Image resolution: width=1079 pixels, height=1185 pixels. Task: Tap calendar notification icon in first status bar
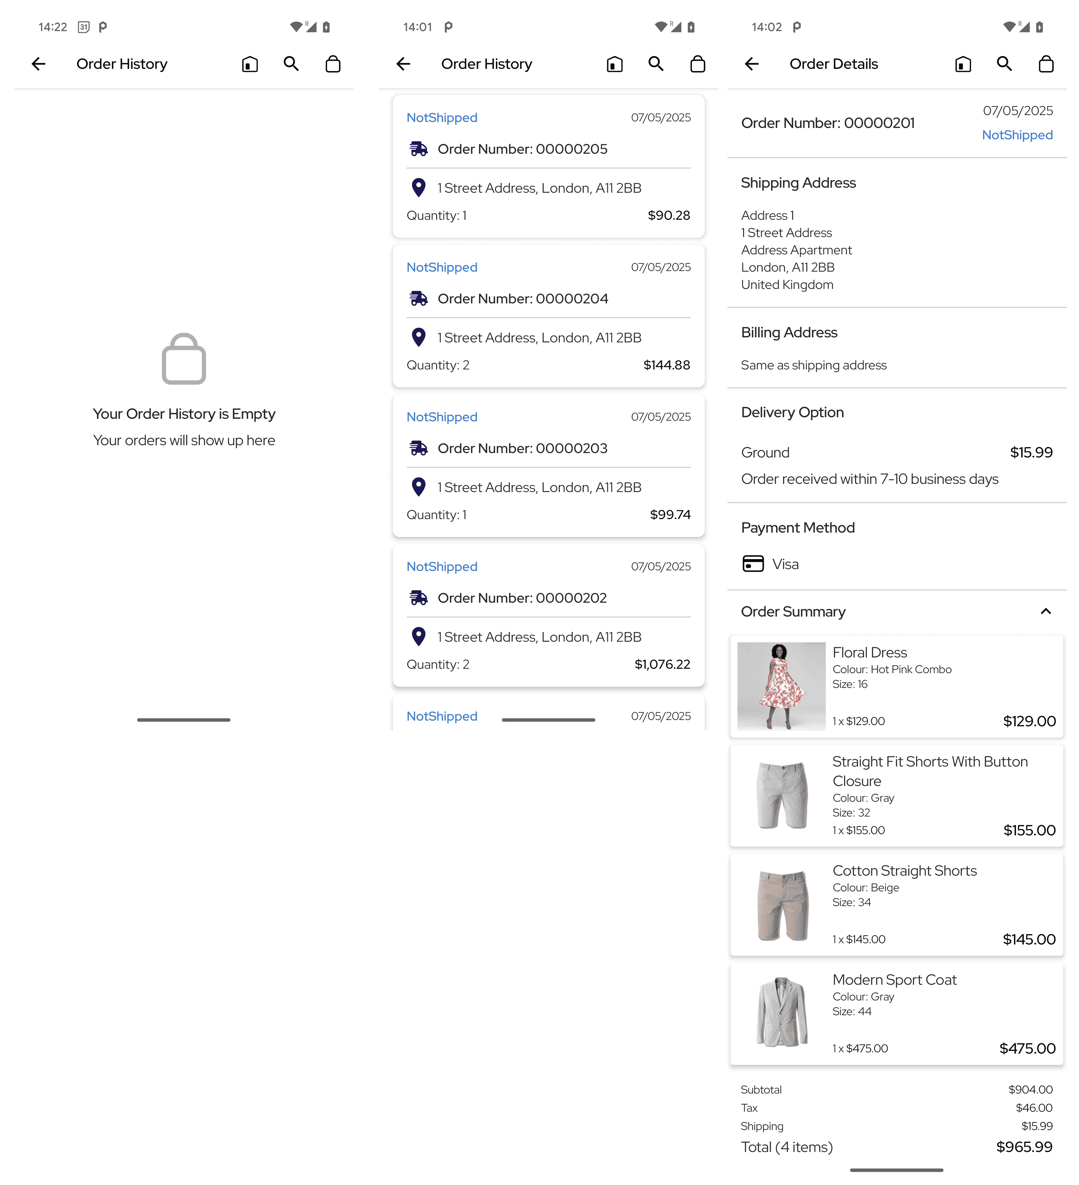click(84, 27)
